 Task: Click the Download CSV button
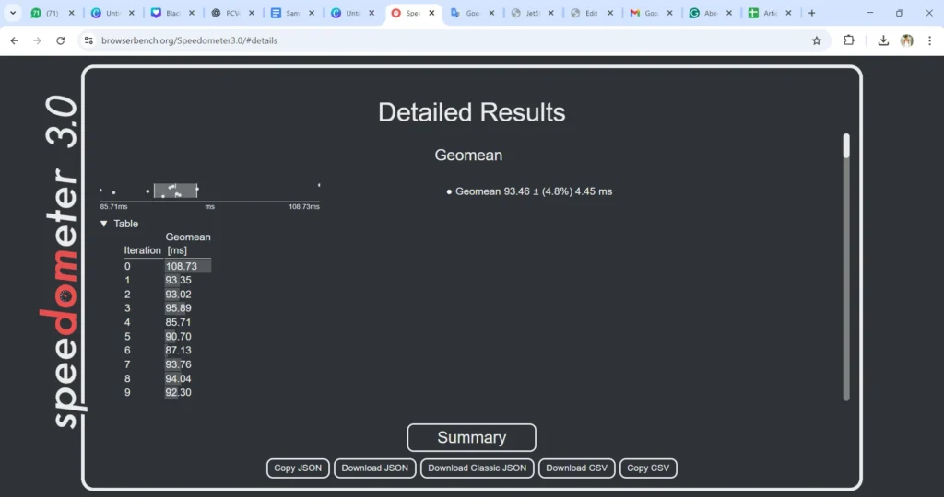click(577, 468)
